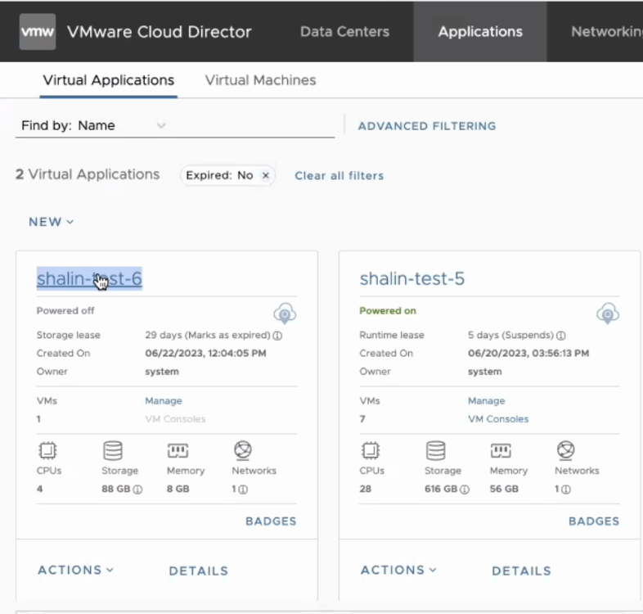Screen dimensions: 643x614
Task: Remove the 'Expired: No' filter chip
Action: pyautogui.click(x=265, y=175)
